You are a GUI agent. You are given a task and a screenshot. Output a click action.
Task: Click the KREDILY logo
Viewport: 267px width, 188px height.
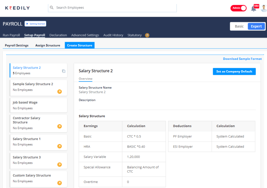[x=18, y=8]
